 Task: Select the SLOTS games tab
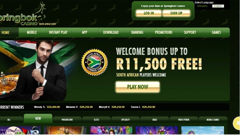[x=96, y=120]
